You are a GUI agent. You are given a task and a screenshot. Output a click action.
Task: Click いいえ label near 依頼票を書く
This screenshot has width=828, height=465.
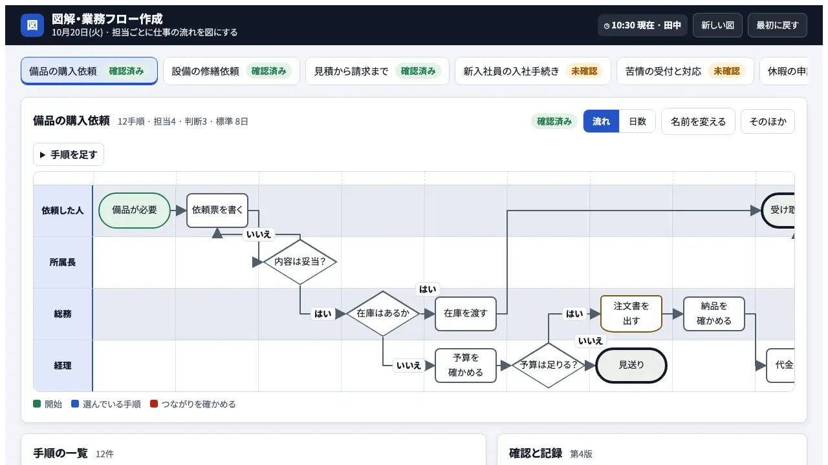259,234
